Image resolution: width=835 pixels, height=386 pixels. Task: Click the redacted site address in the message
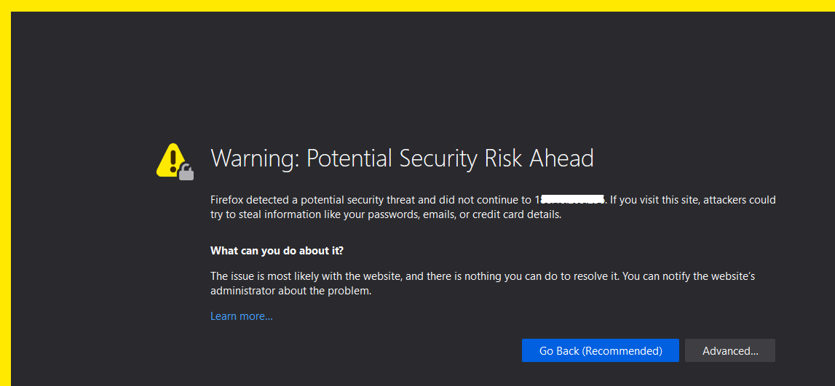tap(570, 199)
